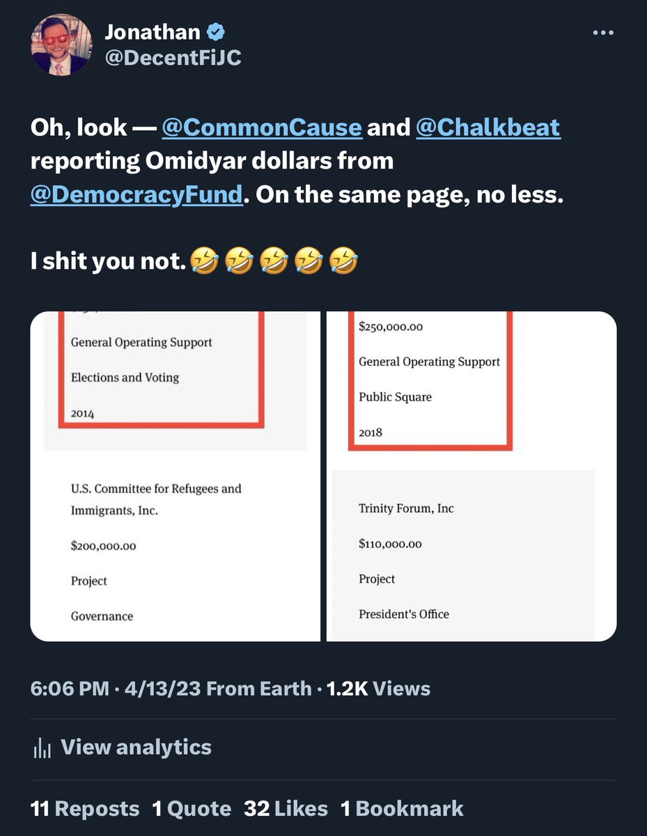
Task: Open the three-dot more options menu
Action: pos(602,33)
